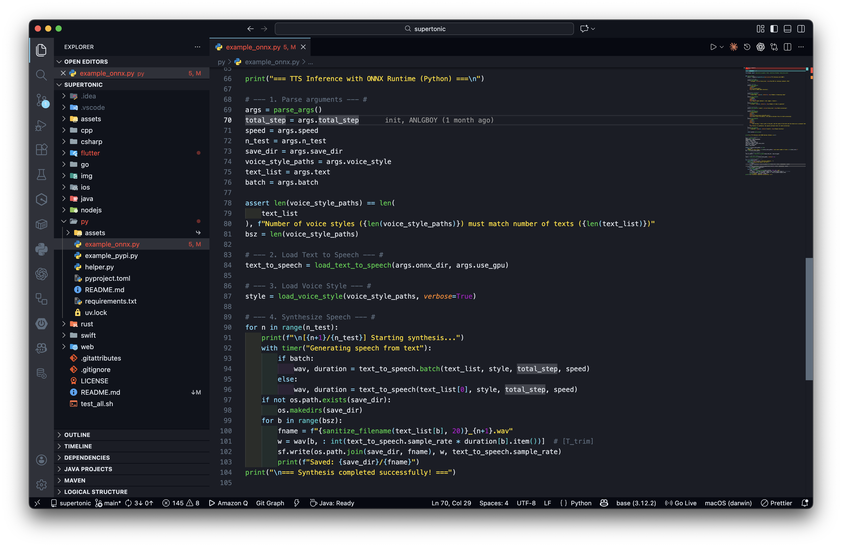Select the example_onnx.py editor tab
842x547 pixels.
tap(253, 47)
